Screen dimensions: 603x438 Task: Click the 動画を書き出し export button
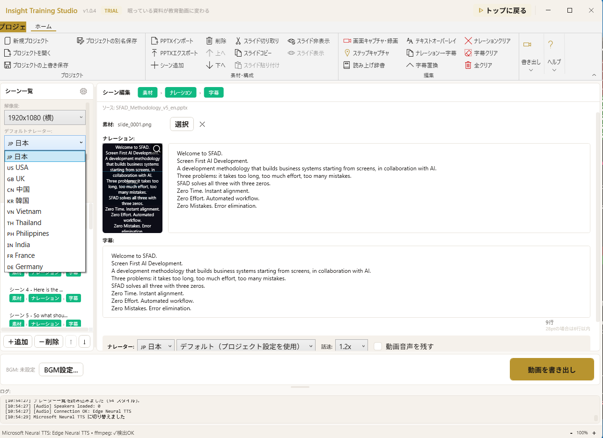[552, 370]
